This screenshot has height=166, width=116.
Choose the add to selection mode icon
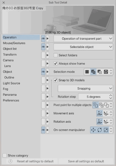(x=93, y=72)
